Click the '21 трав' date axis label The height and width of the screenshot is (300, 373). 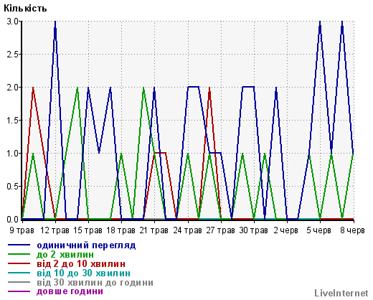[154, 230]
